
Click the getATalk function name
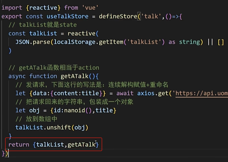pos(75,76)
